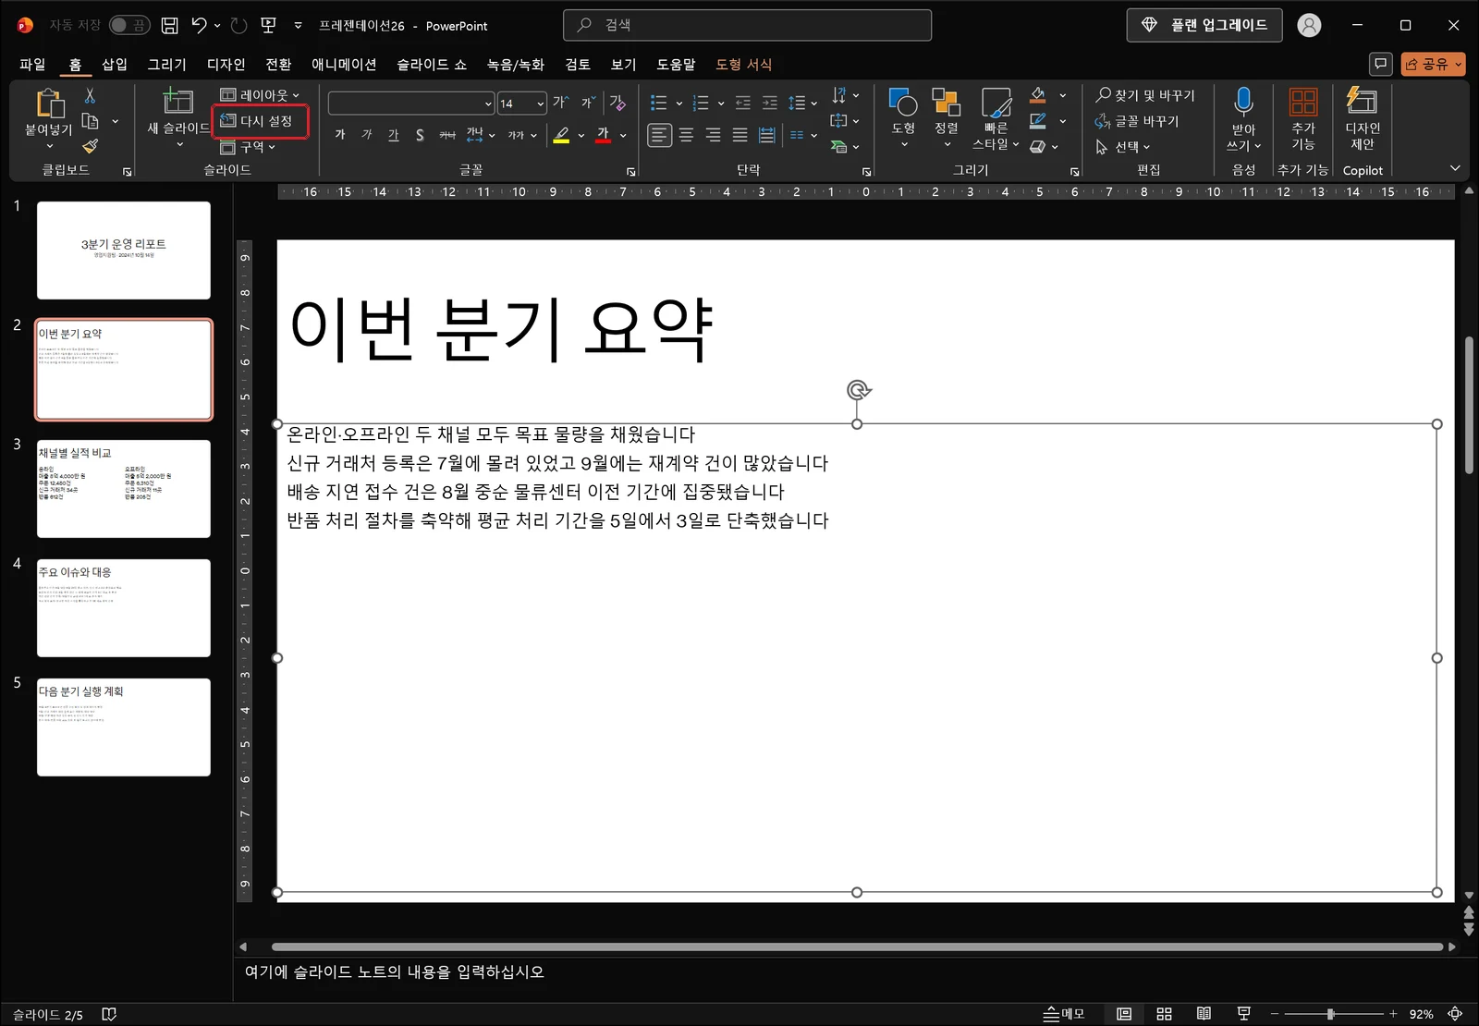1479x1026 pixels.
Task: Open the Shape Format (도형 서식) tab
Action: (x=744, y=64)
